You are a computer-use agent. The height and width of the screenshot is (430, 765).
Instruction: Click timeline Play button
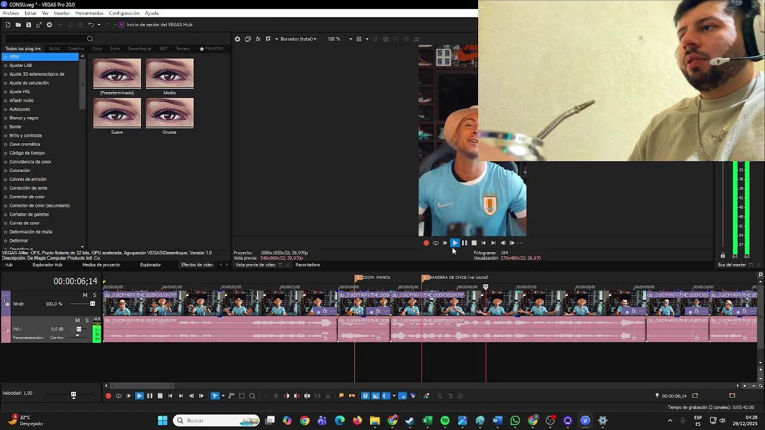139,396
